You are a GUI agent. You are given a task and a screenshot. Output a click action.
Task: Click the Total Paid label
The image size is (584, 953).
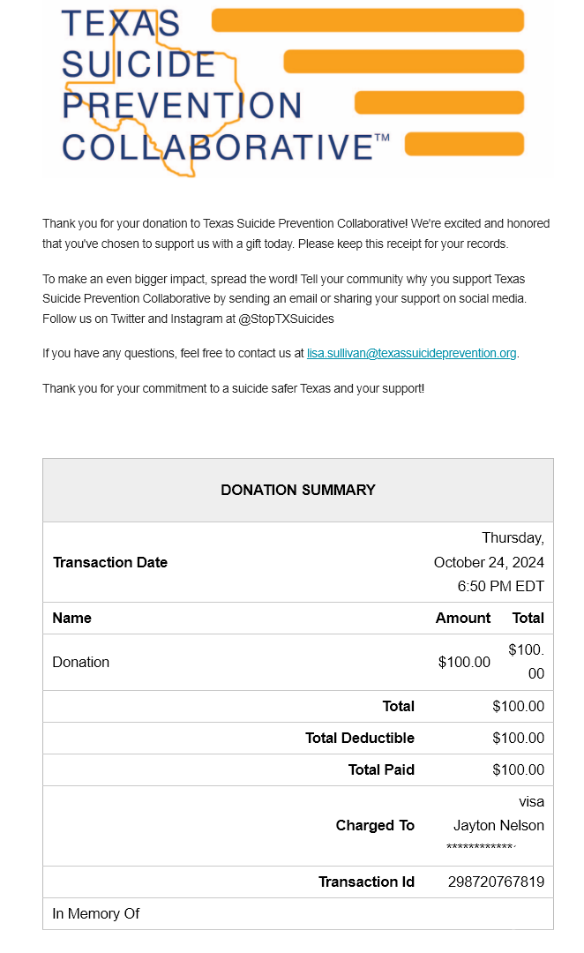381,769
